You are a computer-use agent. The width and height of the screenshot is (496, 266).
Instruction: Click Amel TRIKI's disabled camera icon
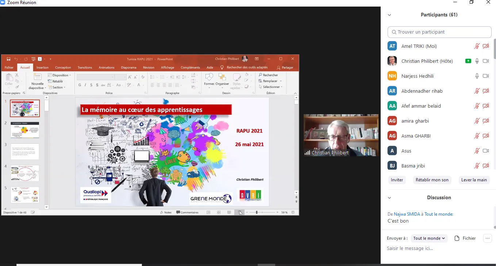click(x=486, y=46)
